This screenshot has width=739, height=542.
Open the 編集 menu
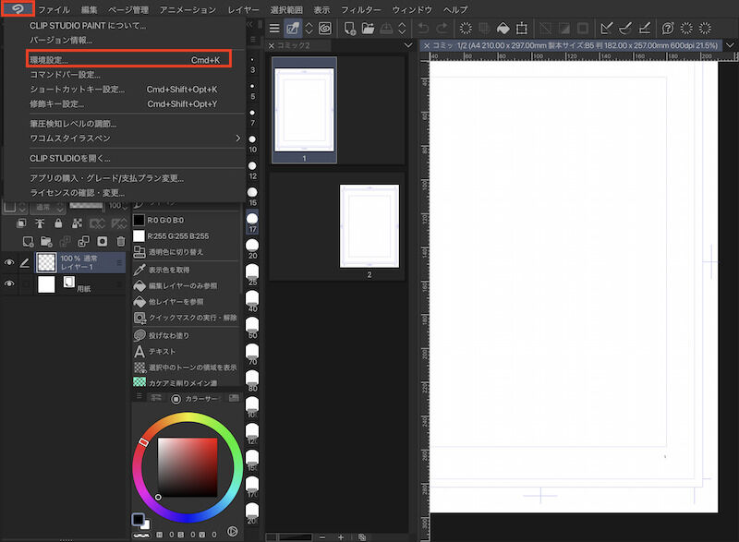[x=89, y=9]
